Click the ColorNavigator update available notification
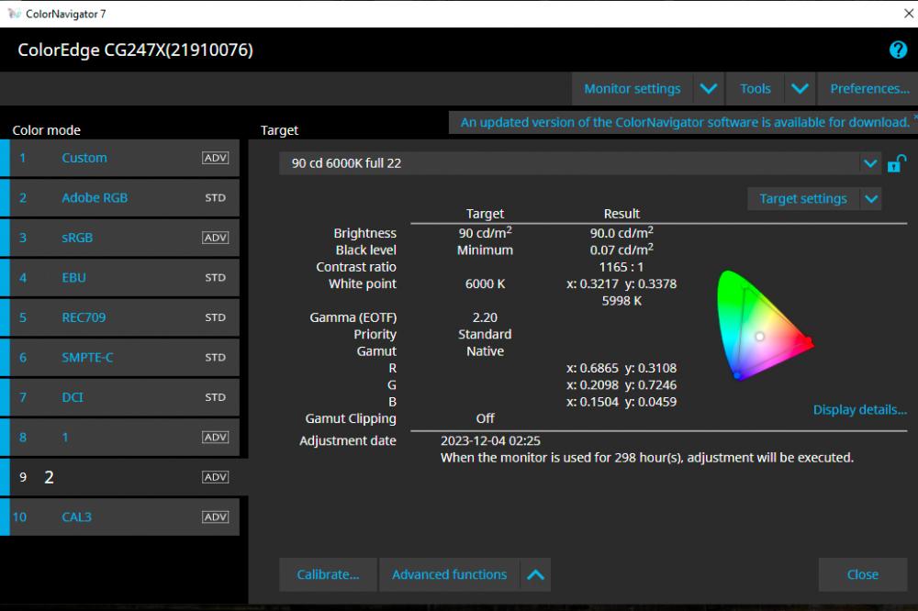Image resolution: width=918 pixels, height=611 pixels. pyautogui.click(x=683, y=122)
